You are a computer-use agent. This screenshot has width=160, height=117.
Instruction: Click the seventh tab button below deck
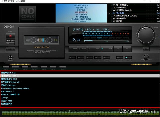point(63,67)
